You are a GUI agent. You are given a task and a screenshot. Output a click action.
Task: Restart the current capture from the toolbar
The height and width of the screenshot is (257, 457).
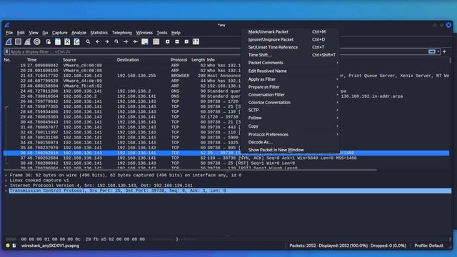click(x=27, y=41)
